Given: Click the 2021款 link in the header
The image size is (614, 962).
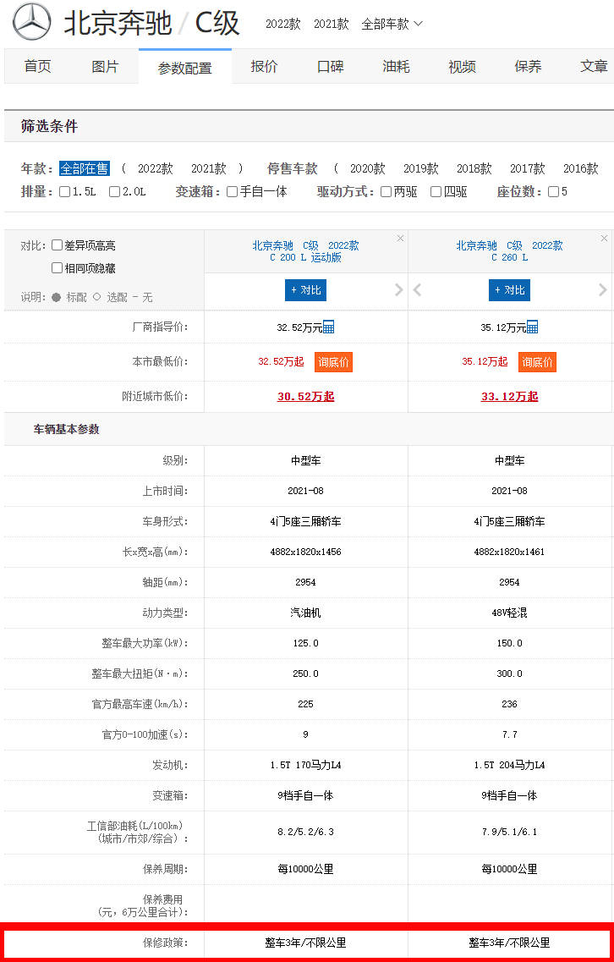Looking at the screenshot, I should (x=332, y=24).
